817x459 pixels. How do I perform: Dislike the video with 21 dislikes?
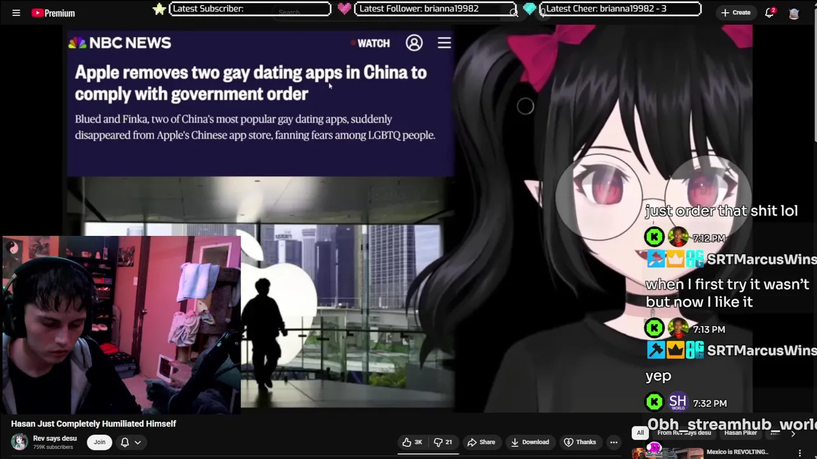(x=443, y=442)
